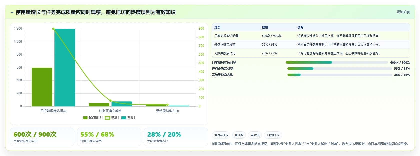420x156 pixels.
Task: Click the 月度知识库访问量 progress bar
Action: click(x=337, y=62)
